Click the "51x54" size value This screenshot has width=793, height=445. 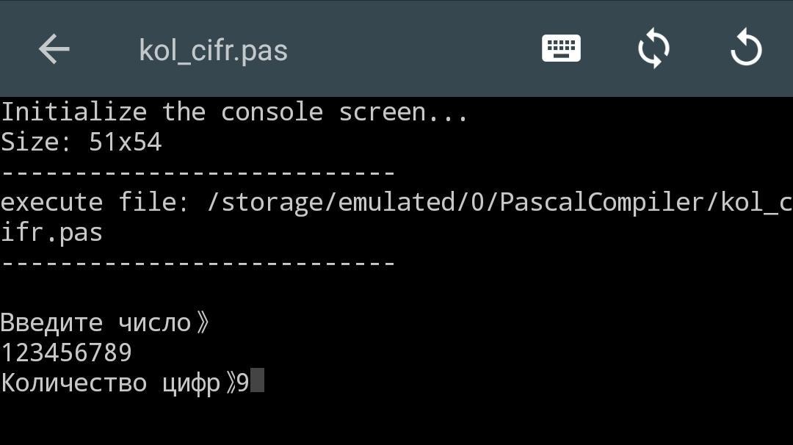[x=125, y=142]
